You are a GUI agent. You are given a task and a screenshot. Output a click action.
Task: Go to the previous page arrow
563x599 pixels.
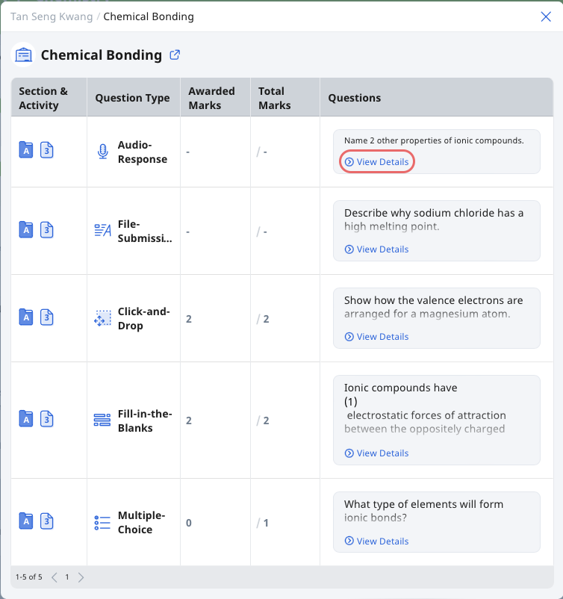[x=55, y=577]
